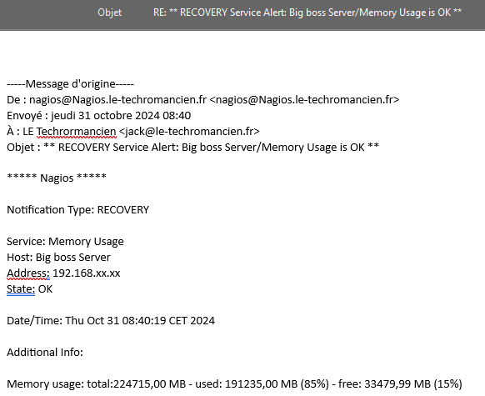
Task: Click the first nagios@Nagios.le-techromancien.fr sender address
Action: point(117,99)
